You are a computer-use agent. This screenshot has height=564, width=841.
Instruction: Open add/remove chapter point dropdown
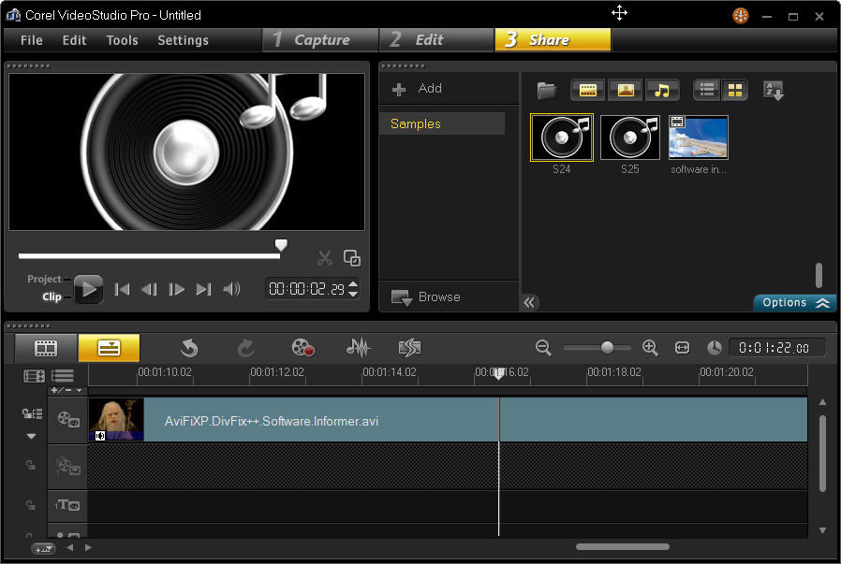click(67, 390)
